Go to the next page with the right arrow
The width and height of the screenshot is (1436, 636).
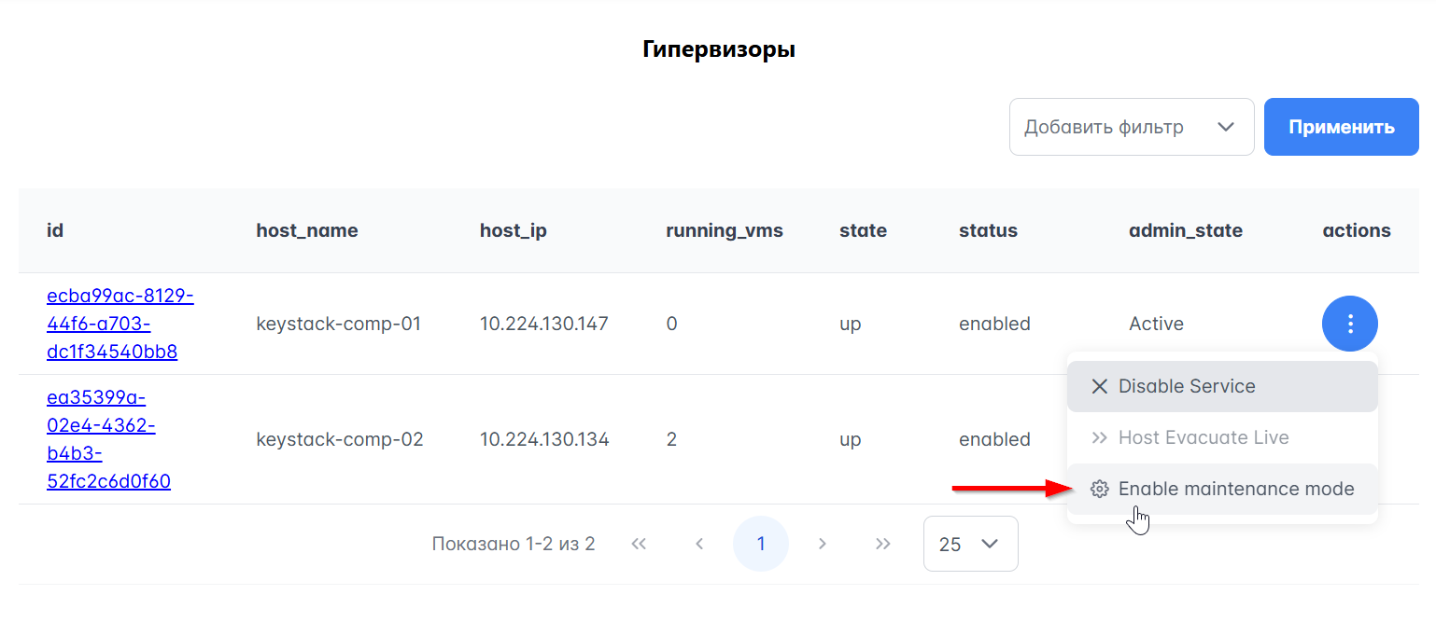click(822, 544)
